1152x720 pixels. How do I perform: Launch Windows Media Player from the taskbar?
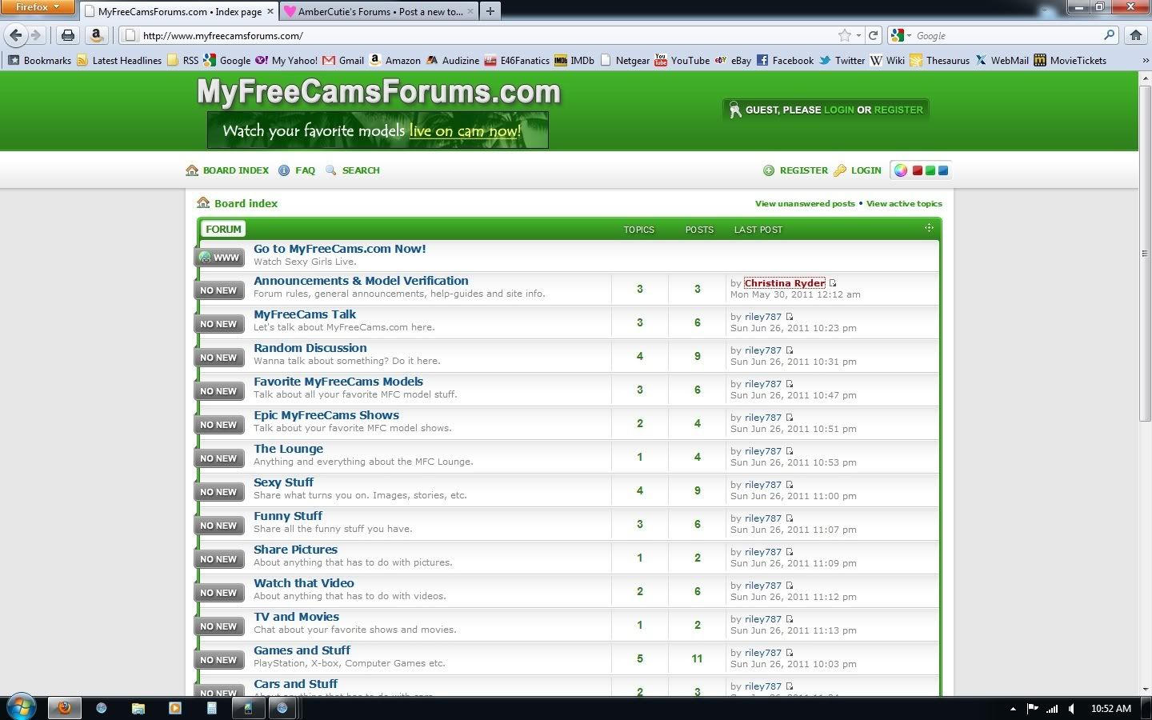(174, 708)
